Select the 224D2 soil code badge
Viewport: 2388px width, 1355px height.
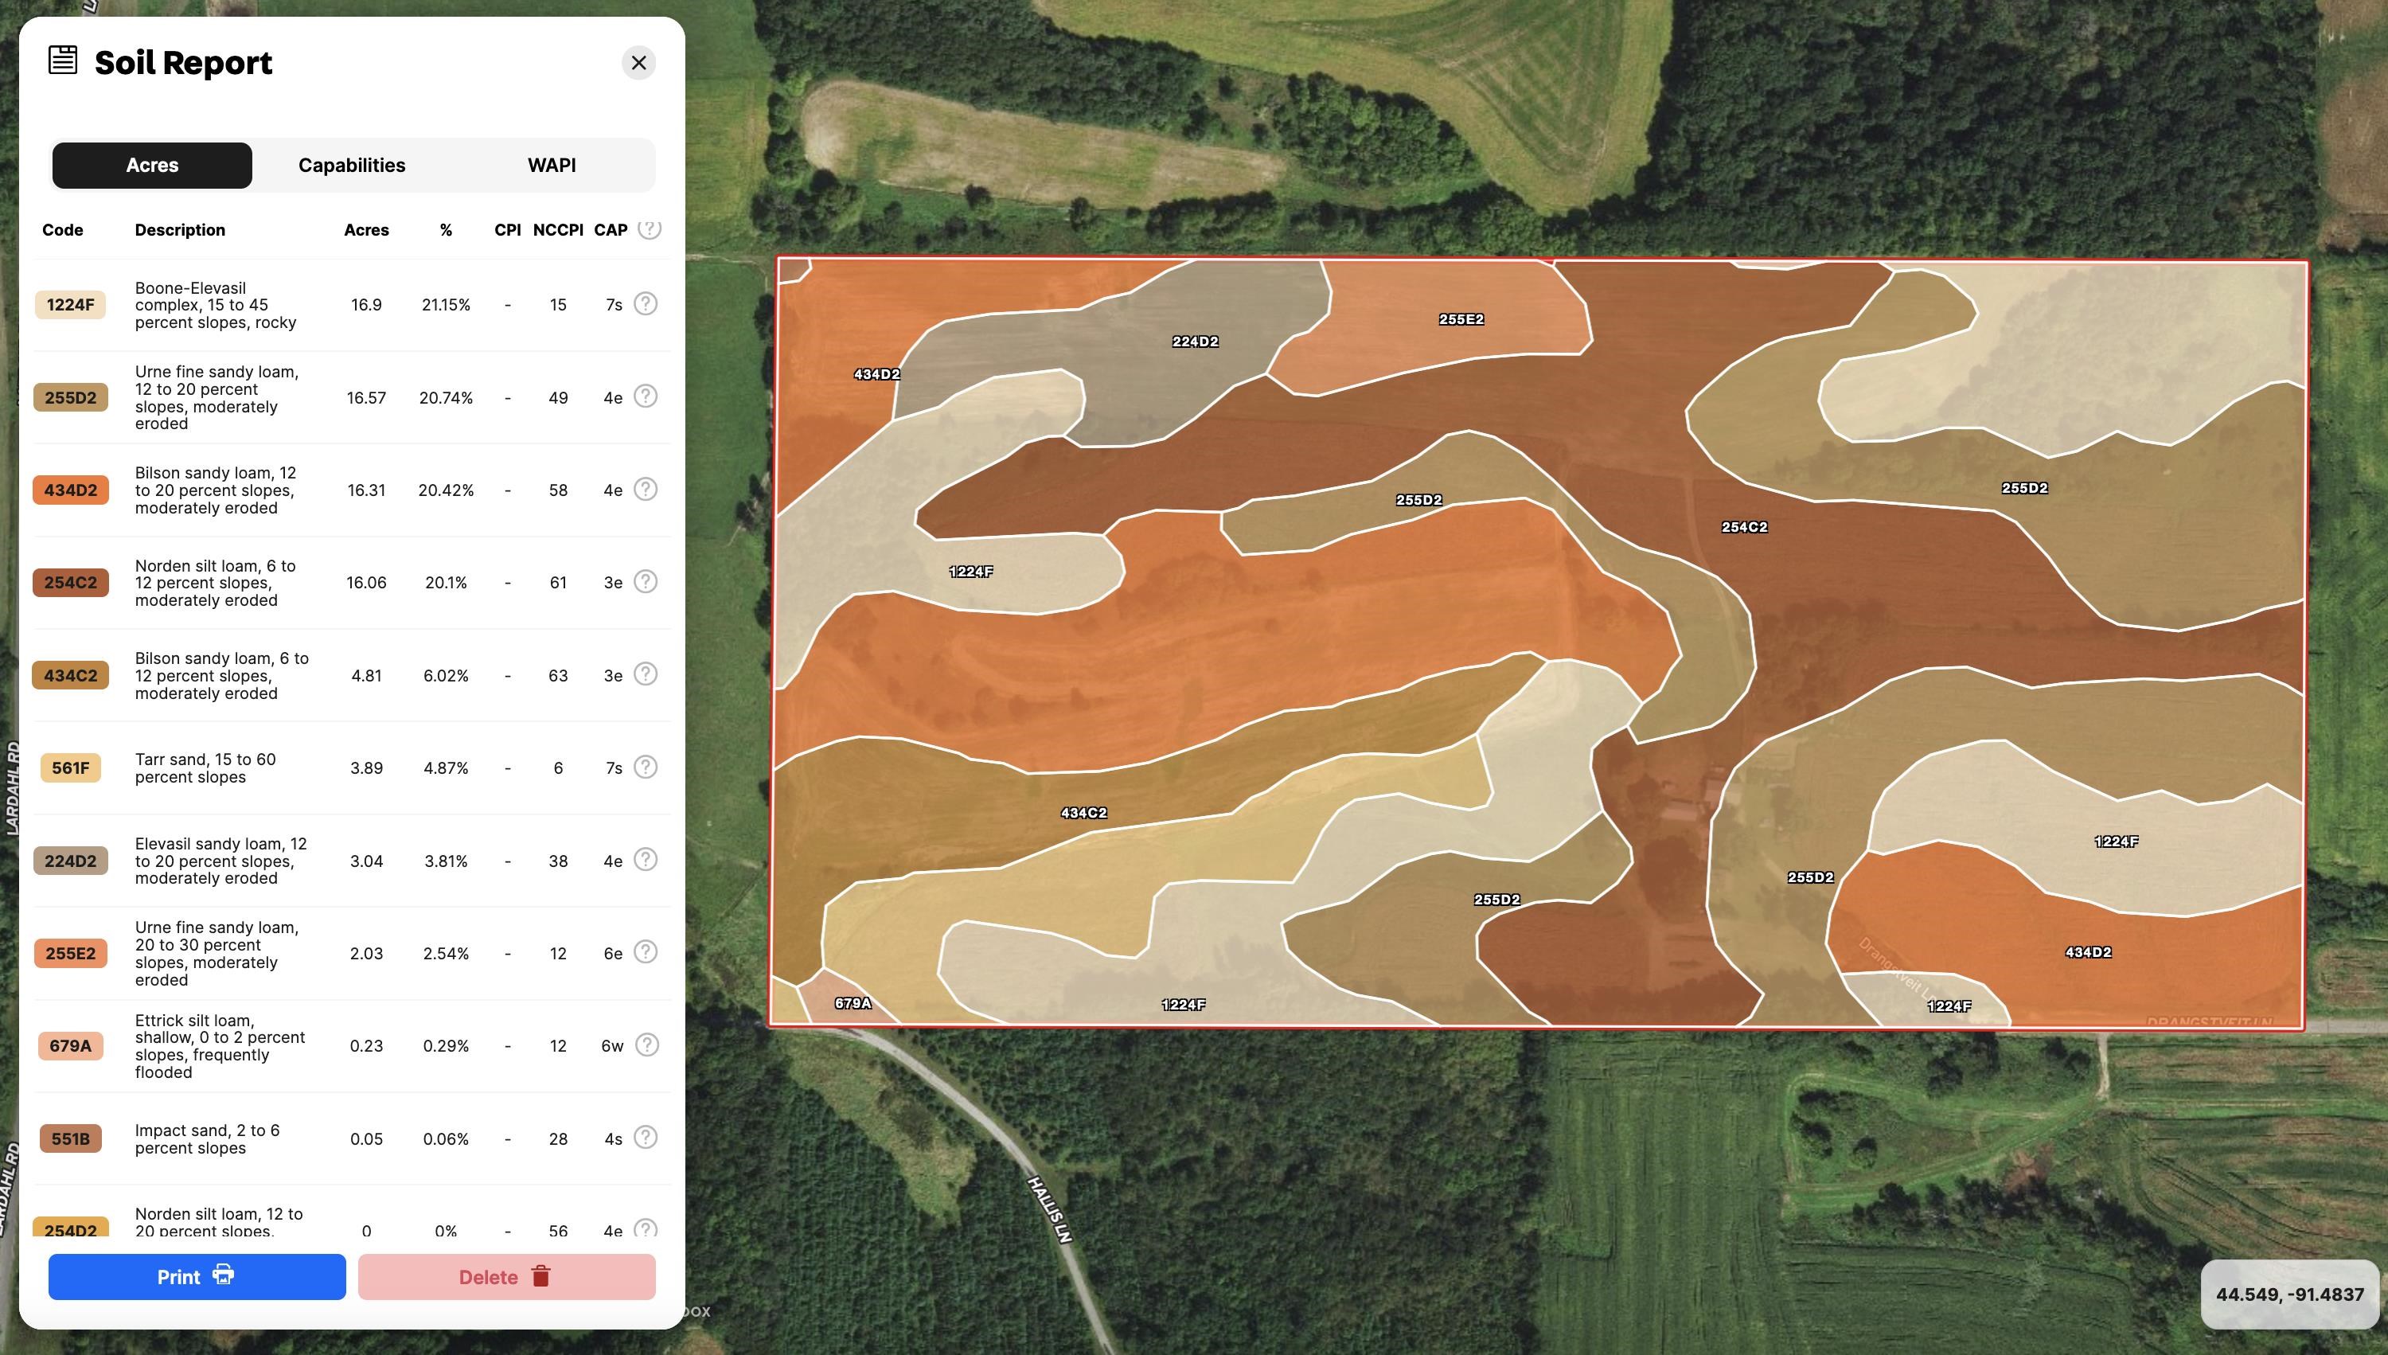click(71, 861)
